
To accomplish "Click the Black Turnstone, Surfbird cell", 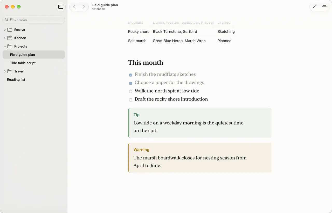I will (175, 31).
